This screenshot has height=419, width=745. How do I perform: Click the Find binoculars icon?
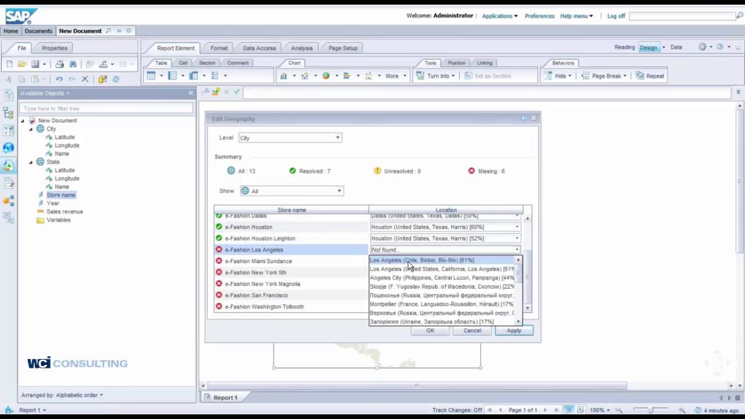point(73,64)
